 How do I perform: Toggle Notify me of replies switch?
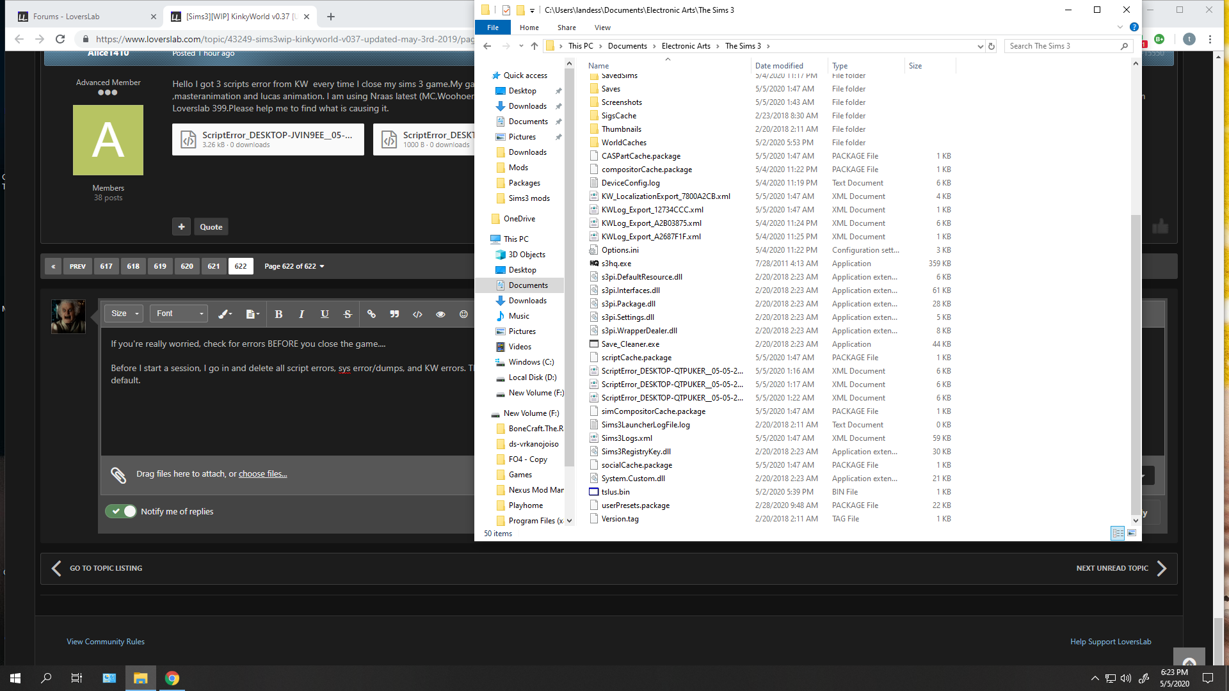point(121,511)
